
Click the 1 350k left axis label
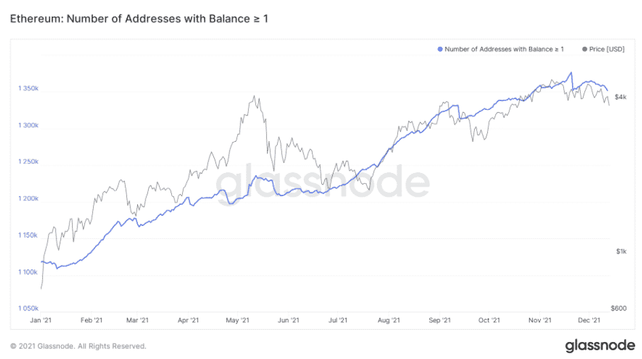(28, 89)
